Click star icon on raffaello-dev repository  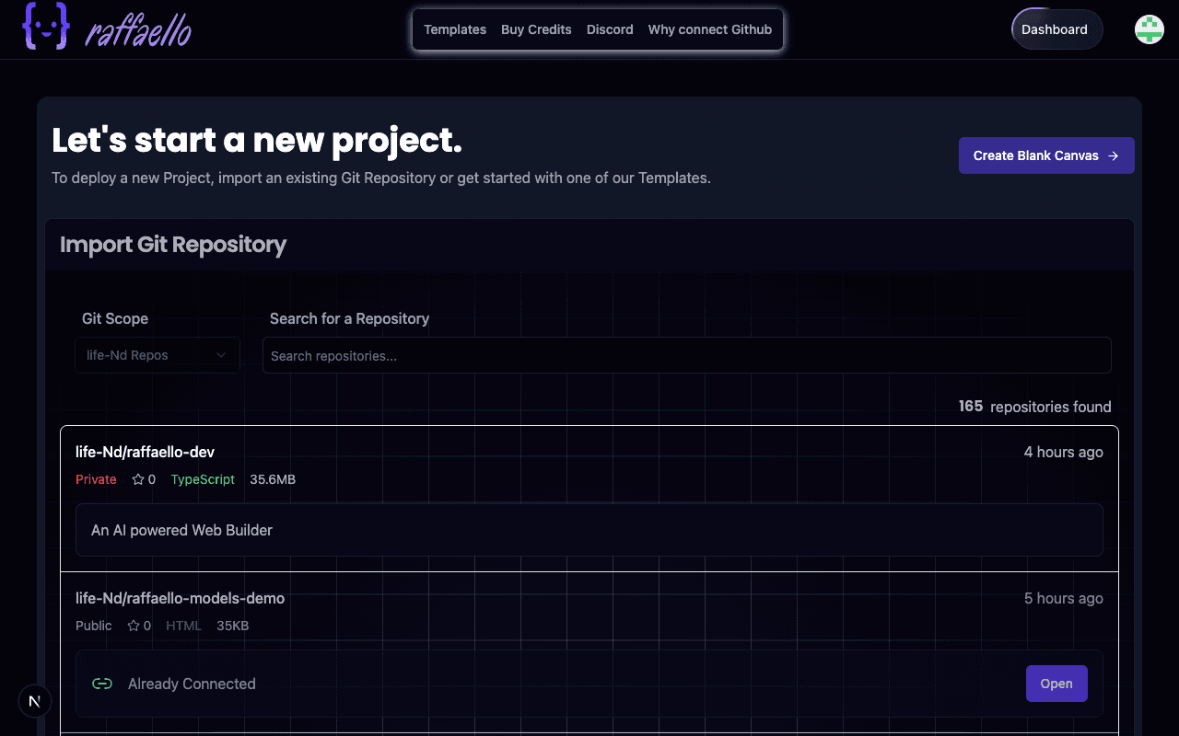(138, 479)
